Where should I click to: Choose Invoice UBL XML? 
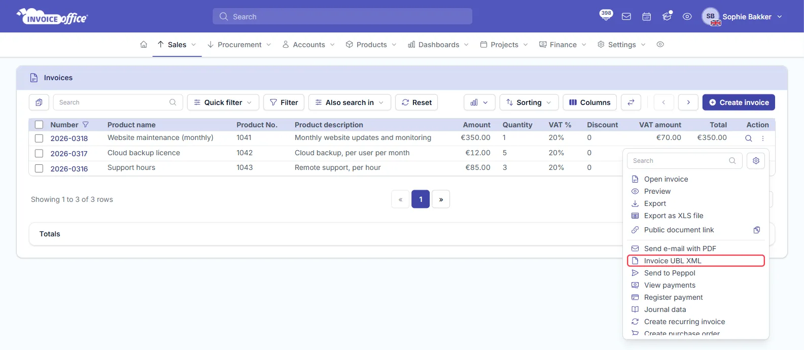pyautogui.click(x=696, y=261)
